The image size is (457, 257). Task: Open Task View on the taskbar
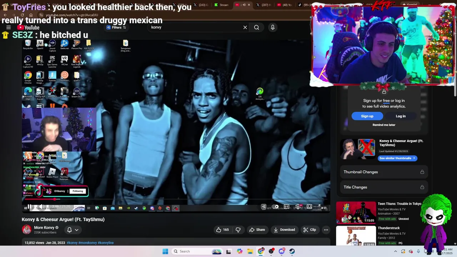pyautogui.click(x=228, y=251)
